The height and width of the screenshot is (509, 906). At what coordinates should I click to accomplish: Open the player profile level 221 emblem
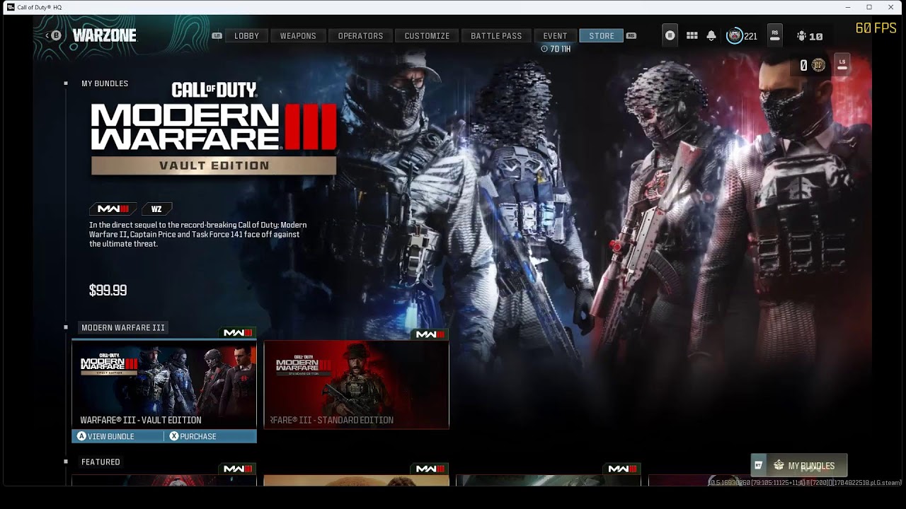click(x=735, y=35)
